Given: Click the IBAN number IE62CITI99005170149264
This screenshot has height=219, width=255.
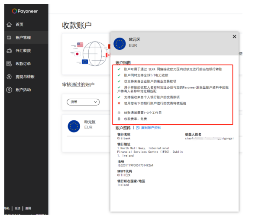Looking at the screenshot, I should click(x=136, y=165).
